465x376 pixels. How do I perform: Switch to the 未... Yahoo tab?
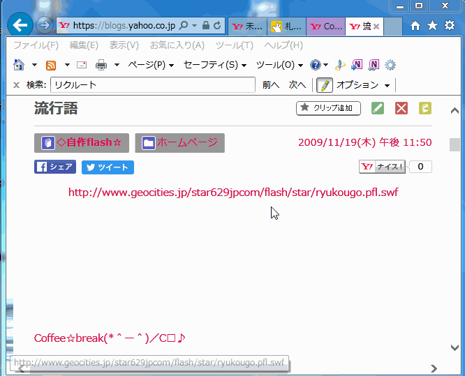pyautogui.click(x=247, y=27)
